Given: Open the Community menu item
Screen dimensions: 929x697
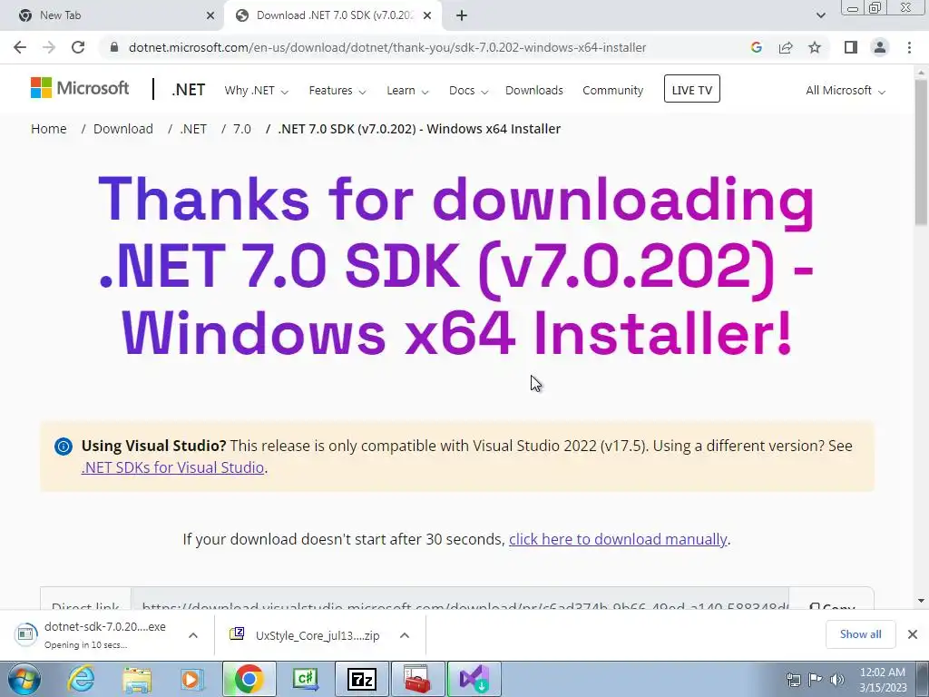Looking at the screenshot, I should pos(612,90).
